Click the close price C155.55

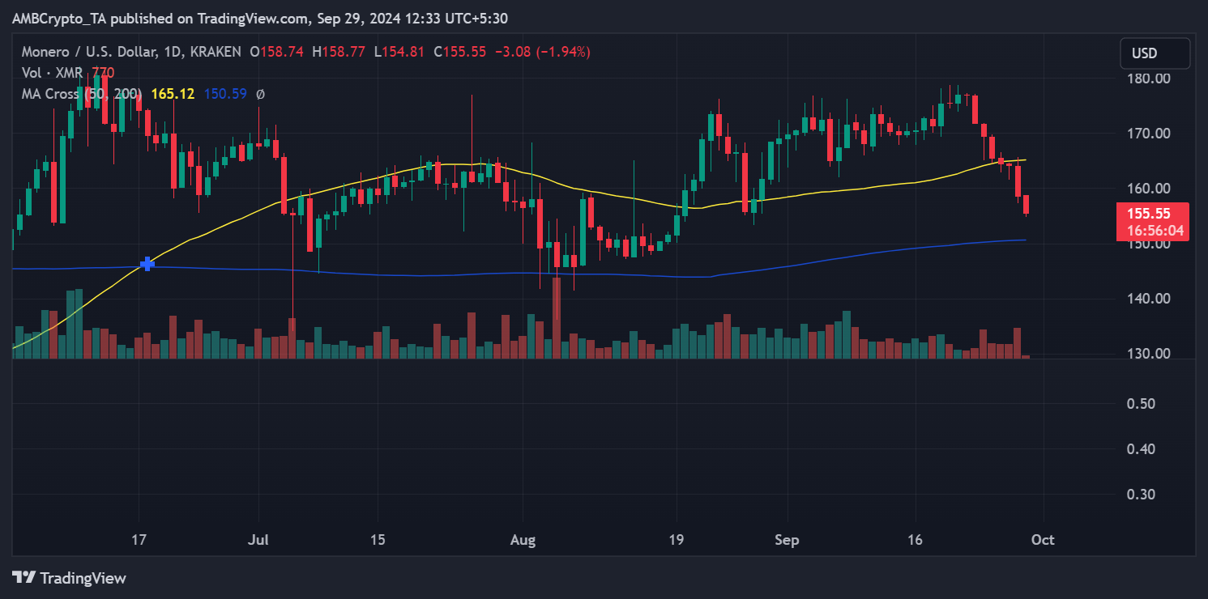click(x=459, y=51)
